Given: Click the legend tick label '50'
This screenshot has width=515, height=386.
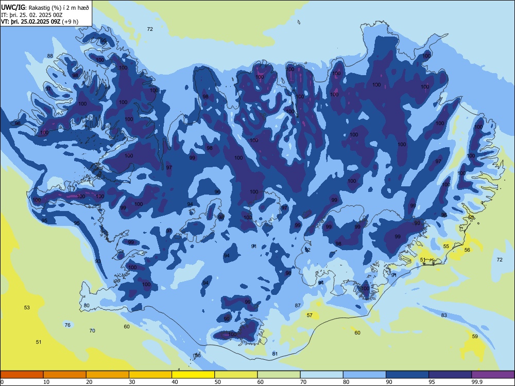Looking at the screenshot, I should point(218,382).
